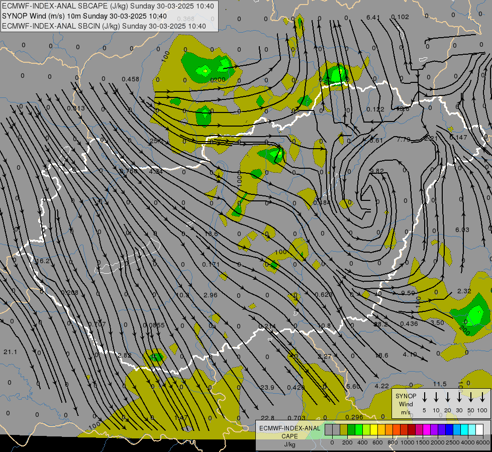Click the map value 5.60

353,386
